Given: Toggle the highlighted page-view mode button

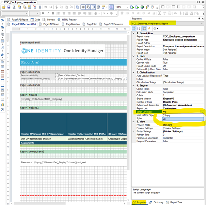Looking at the screenshot, I should click(111, 7).
